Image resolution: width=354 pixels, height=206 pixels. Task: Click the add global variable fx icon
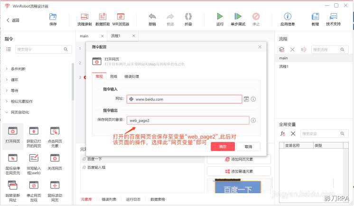click(283, 133)
